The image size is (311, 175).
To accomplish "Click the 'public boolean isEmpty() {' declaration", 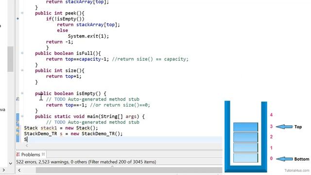I will (70, 93).
